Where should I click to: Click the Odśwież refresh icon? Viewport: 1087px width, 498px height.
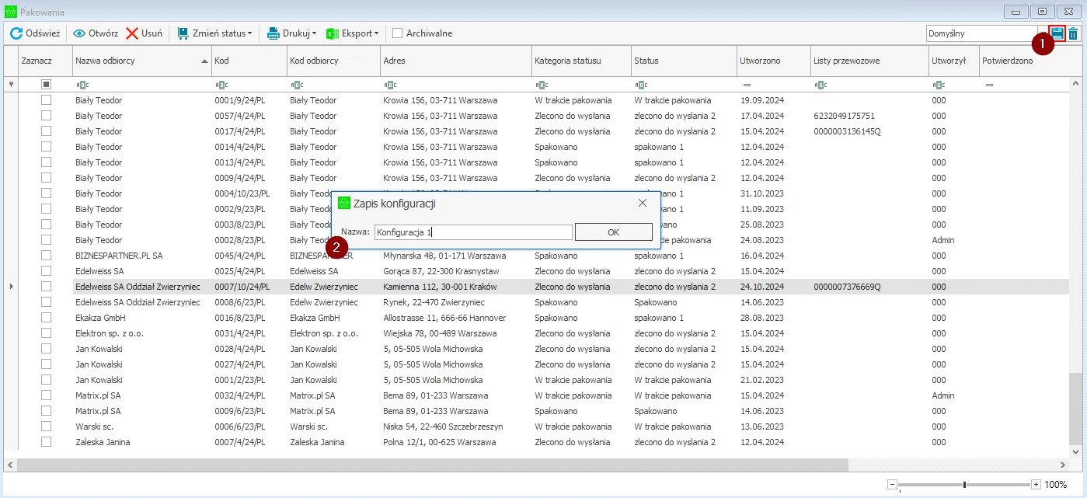16,33
